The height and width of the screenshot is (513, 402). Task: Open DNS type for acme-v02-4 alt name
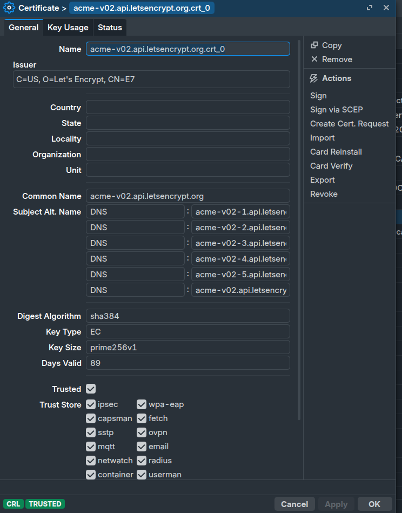pos(135,259)
